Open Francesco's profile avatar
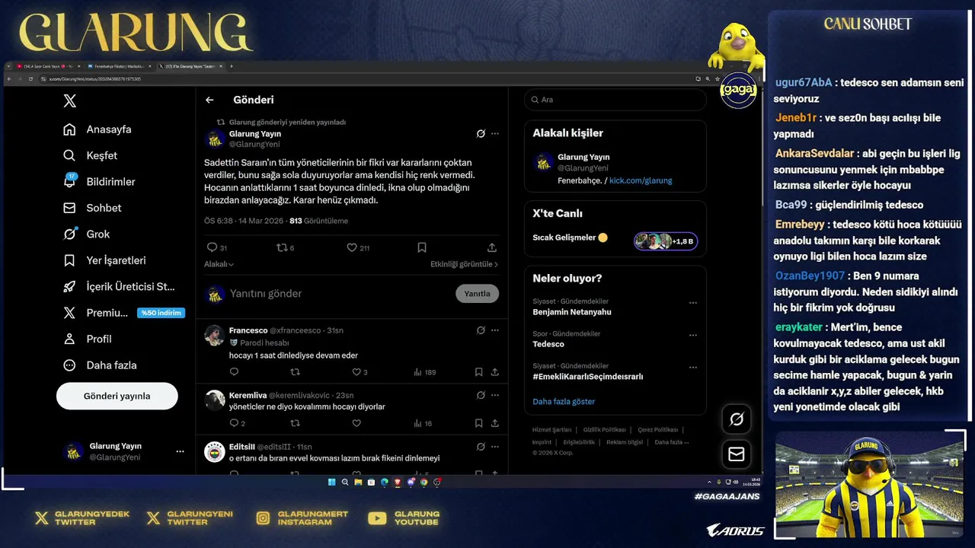The image size is (975, 548). pos(215,336)
